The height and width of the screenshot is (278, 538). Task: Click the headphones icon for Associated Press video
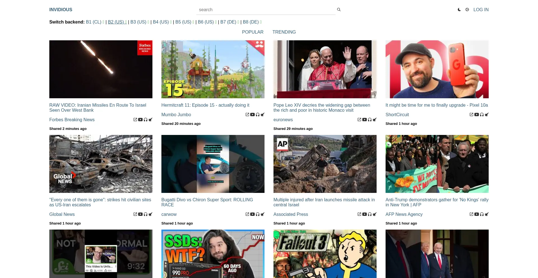tap(370, 214)
